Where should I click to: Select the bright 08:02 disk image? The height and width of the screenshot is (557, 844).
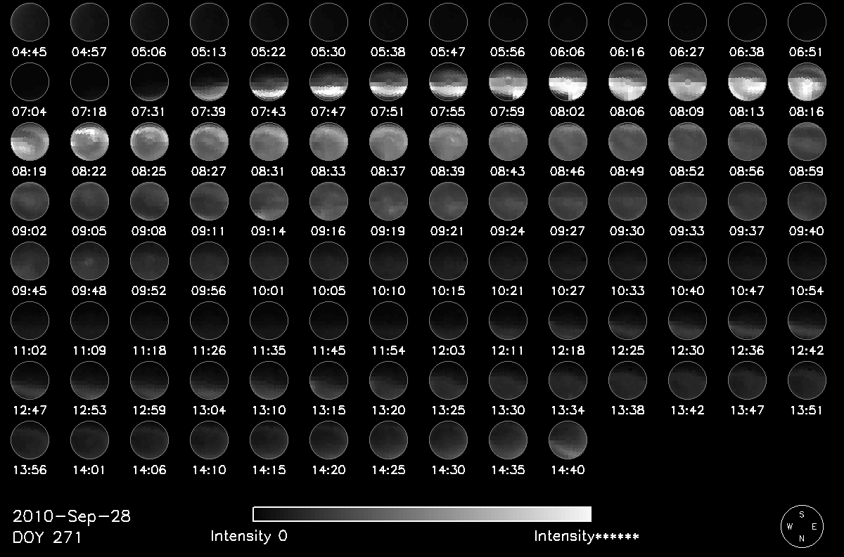[568, 82]
